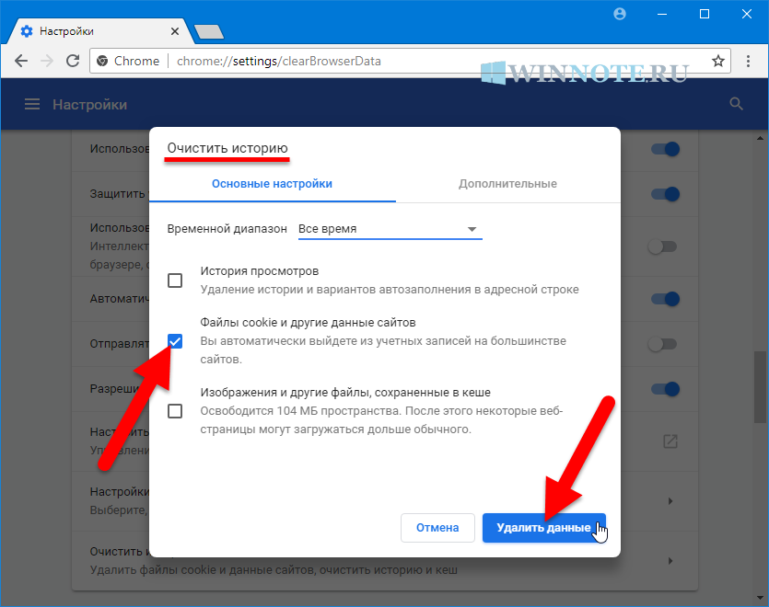Image resolution: width=769 pixels, height=607 pixels.
Task: Enable the switch in the Отправлять row
Action: tap(662, 344)
